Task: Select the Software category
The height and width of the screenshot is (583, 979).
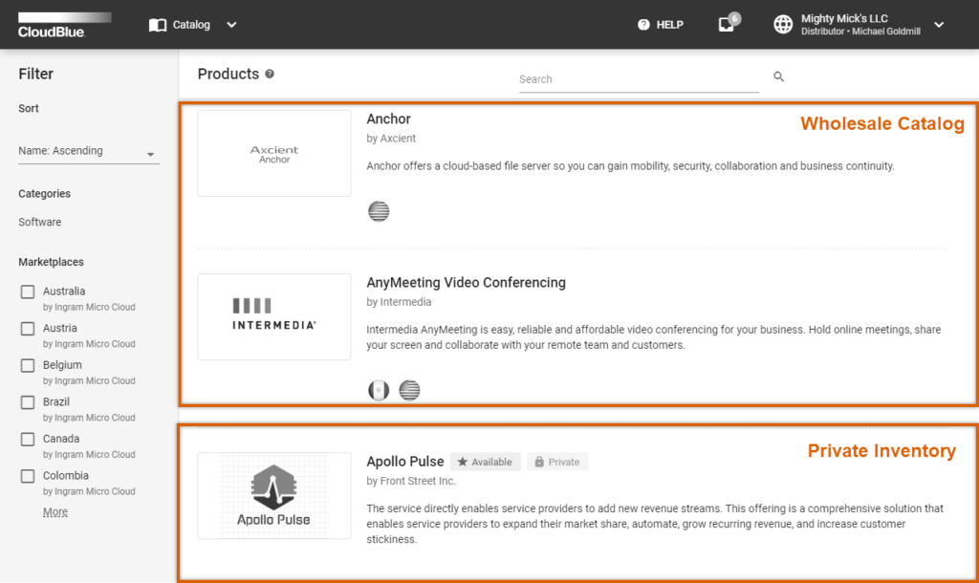Action: coord(40,222)
